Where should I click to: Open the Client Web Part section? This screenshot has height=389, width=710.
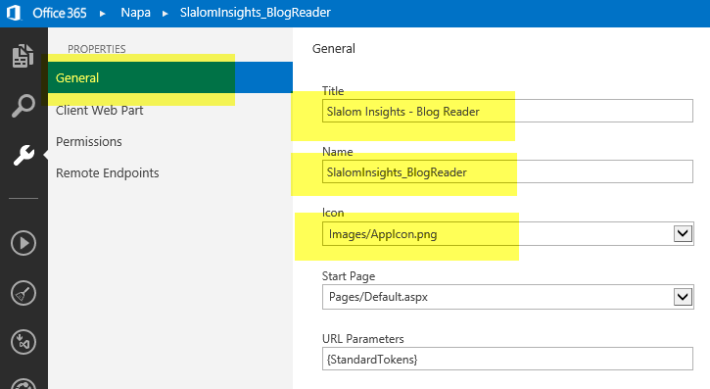(100, 111)
